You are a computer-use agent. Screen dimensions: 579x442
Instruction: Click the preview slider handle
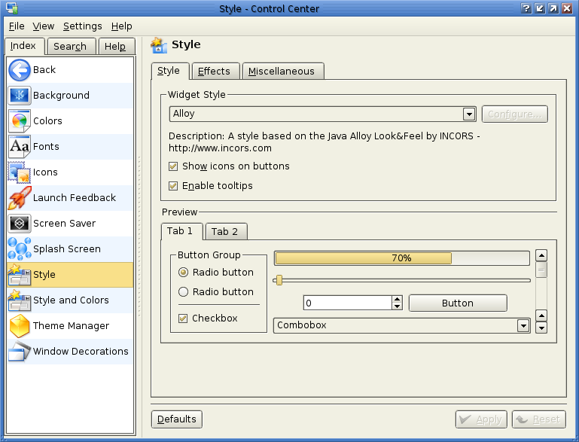click(x=279, y=281)
